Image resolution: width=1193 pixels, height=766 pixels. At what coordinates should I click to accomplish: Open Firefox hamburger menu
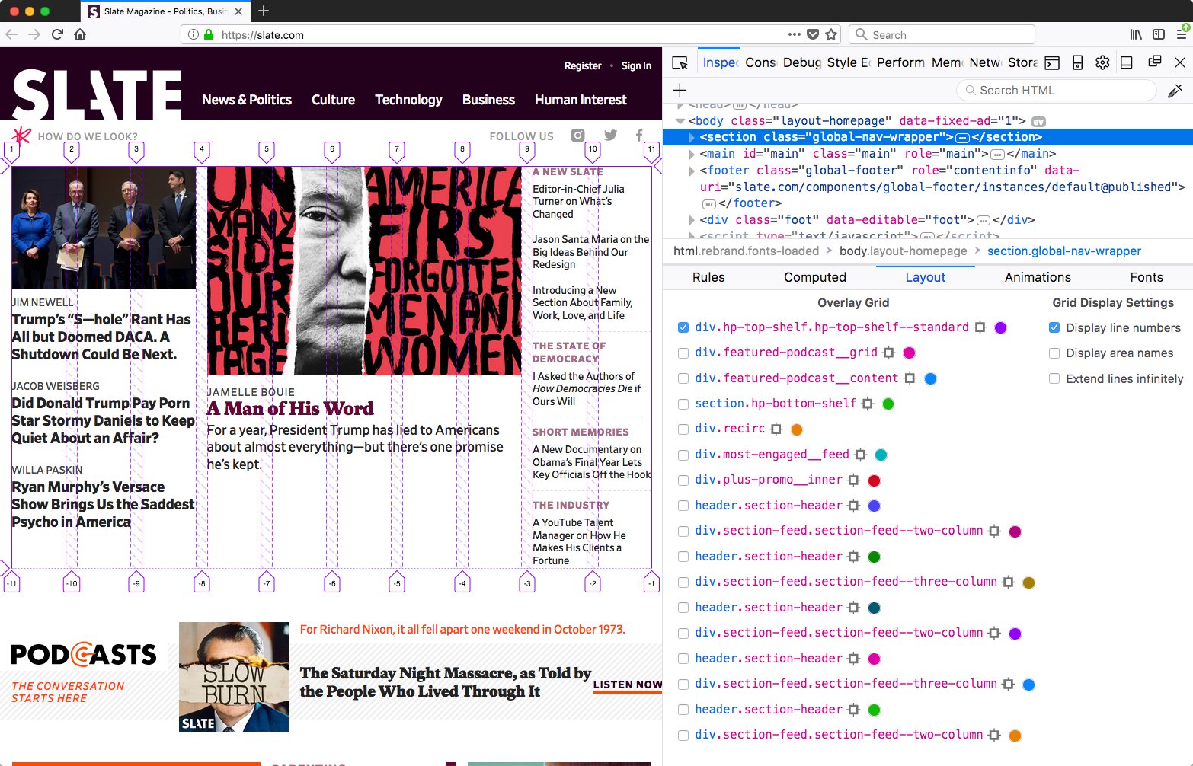(1182, 34)
